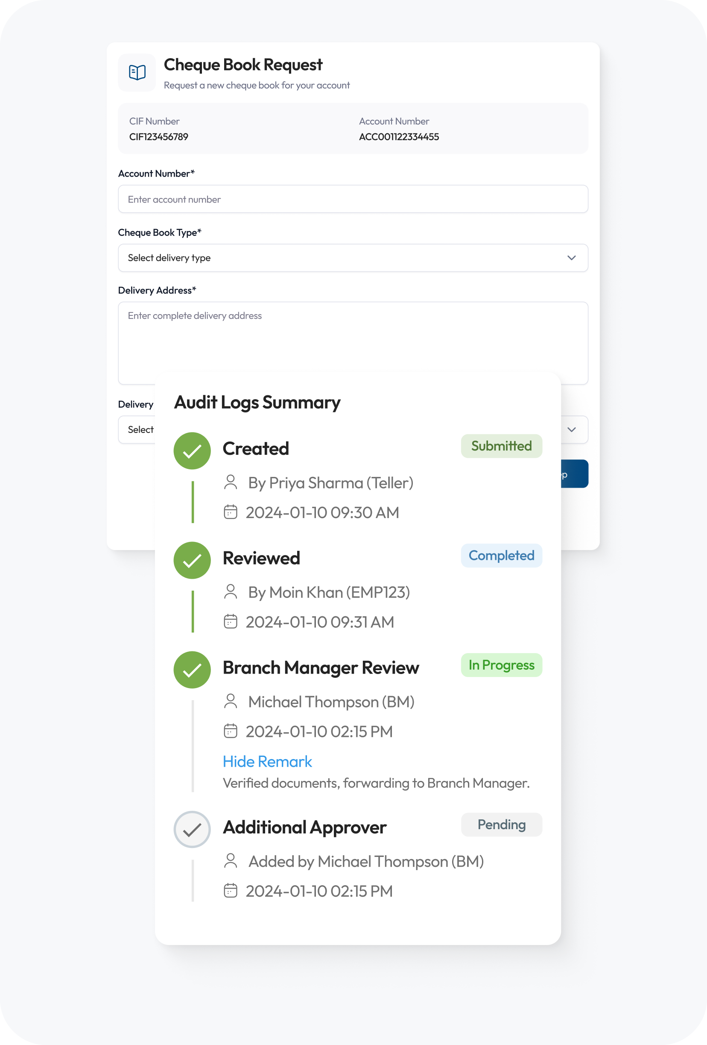This screenshot has width=707, height=1045.
Task: Focus the Enter account number field
Action: pos(353,199)
